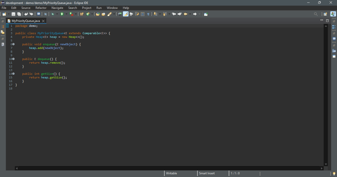Click the green Run button icon

point(62,14)
